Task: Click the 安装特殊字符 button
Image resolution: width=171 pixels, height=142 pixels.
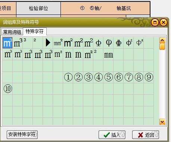Action: point(22,135)
